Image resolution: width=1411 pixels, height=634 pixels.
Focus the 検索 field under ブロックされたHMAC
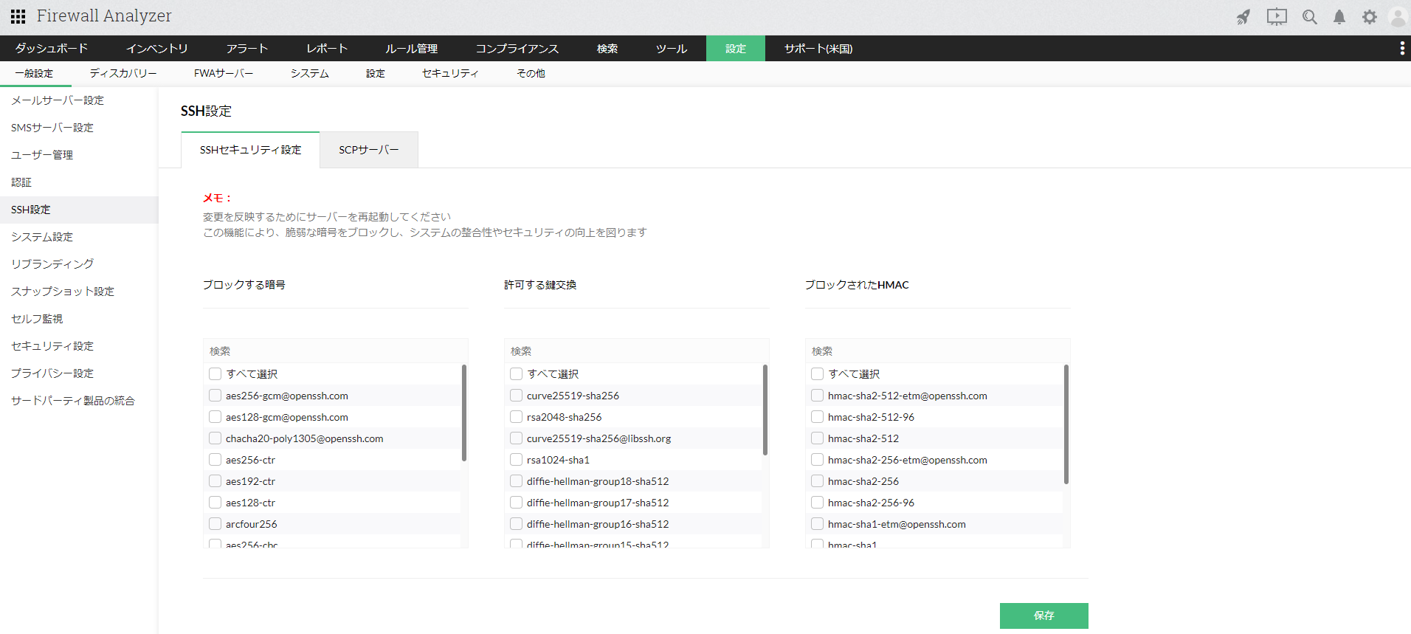(938, 351)
